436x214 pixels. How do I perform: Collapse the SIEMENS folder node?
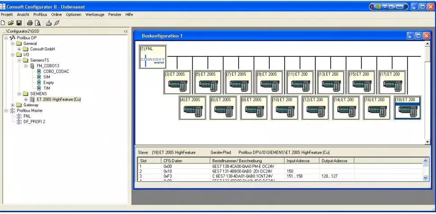click(x=19, y=94)
